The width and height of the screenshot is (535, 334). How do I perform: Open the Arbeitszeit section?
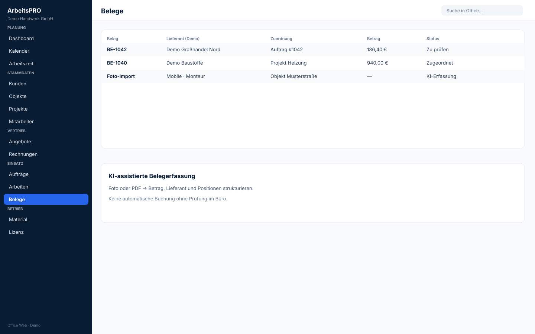click(46, 64)
